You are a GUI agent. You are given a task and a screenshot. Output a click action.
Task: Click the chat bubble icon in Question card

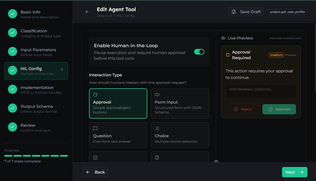pos(95,128)
